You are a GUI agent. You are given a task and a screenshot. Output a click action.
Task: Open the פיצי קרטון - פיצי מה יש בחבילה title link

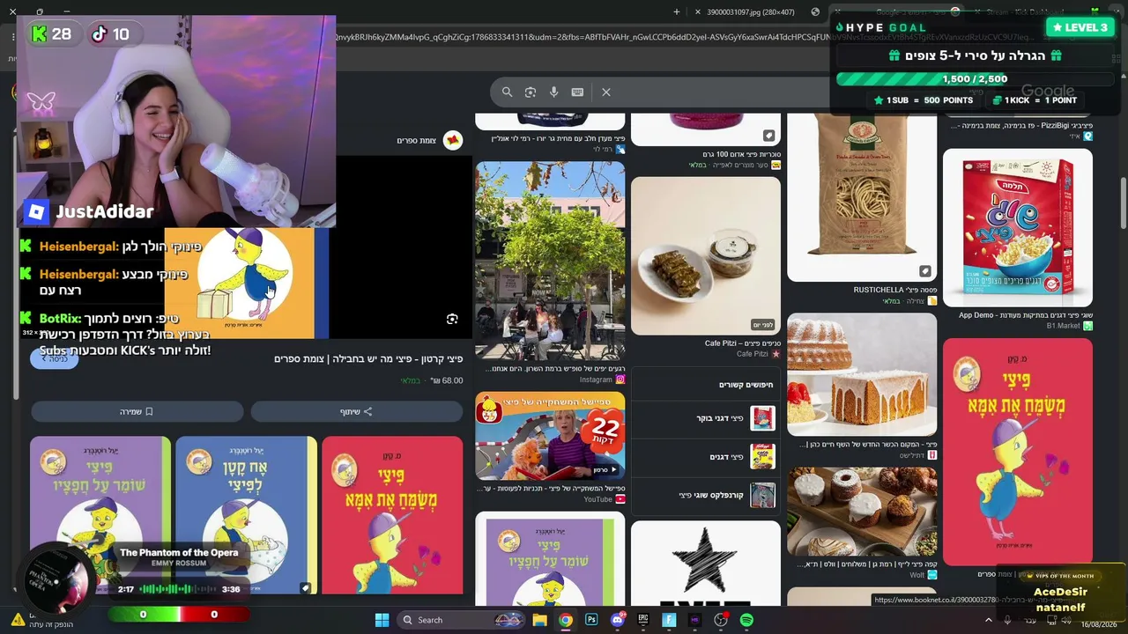tap(368, 358)
